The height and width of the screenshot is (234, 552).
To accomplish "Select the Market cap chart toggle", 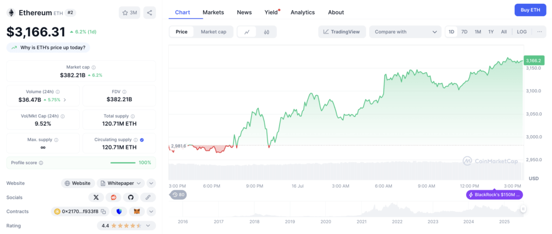I will [213, 32].
